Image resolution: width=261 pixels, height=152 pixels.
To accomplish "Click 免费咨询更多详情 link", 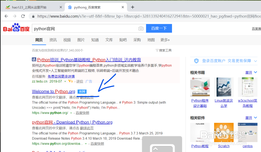I will pyautogui.click(x=61, y=76).
